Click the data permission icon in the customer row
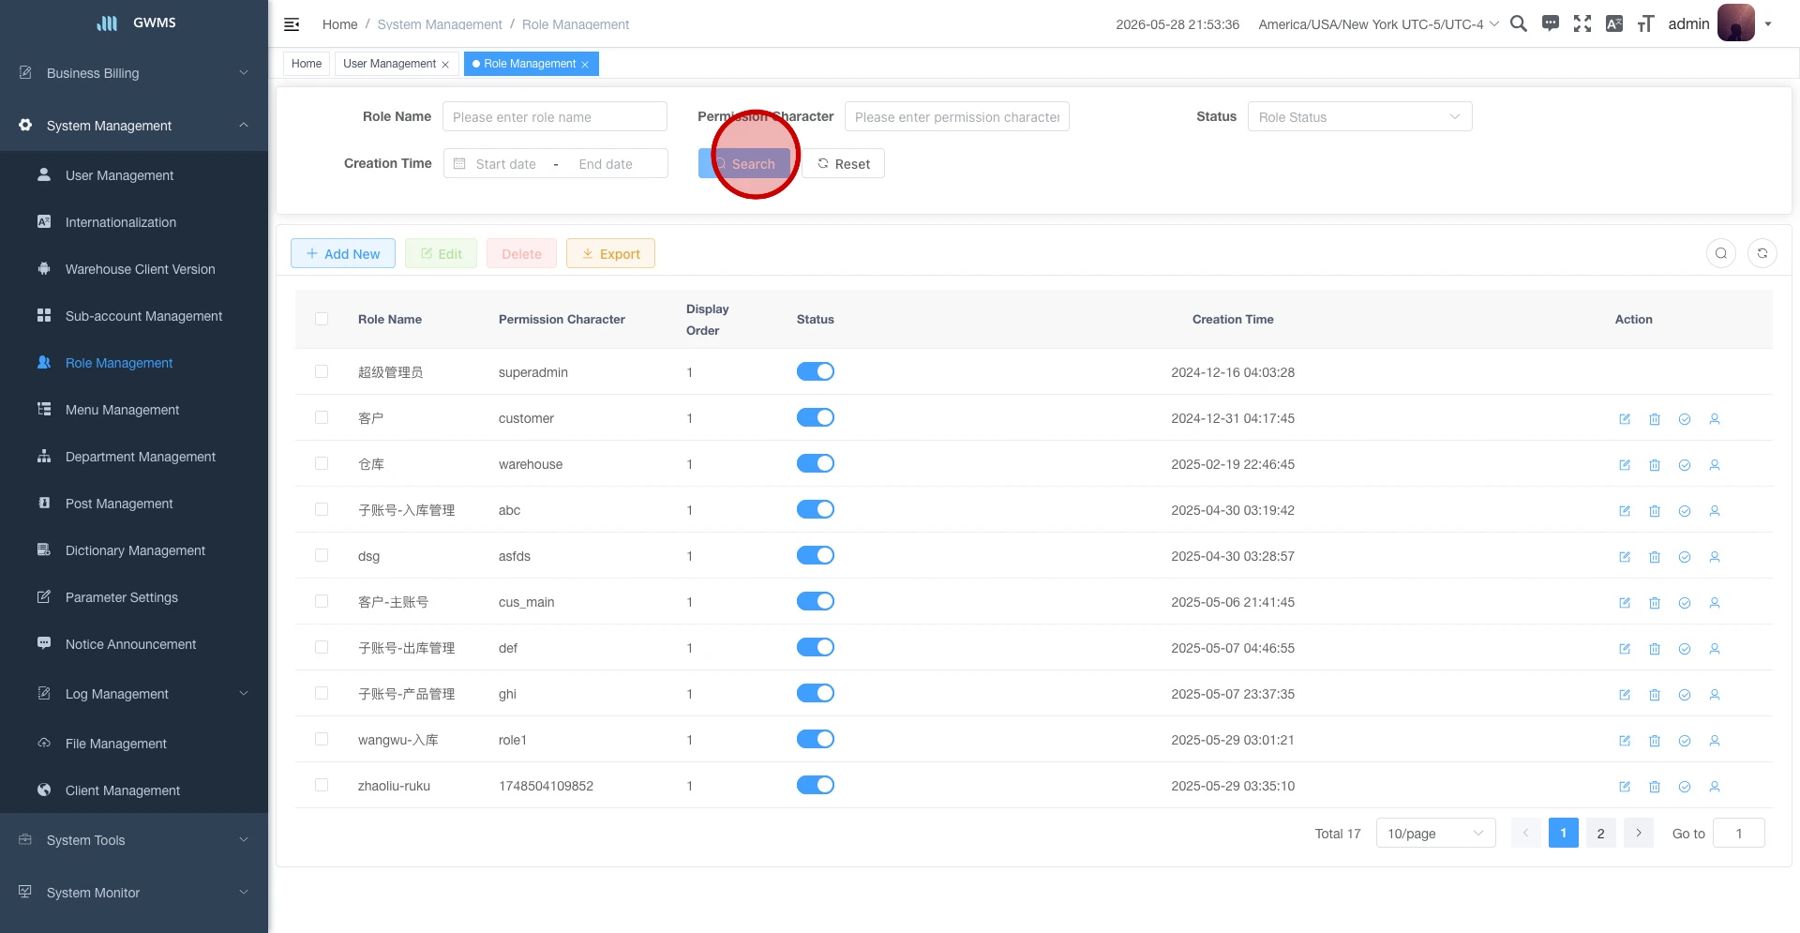The image size is (1800, 933). (1685, 419)
